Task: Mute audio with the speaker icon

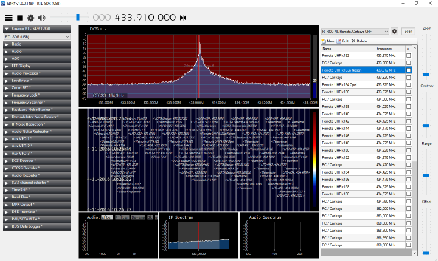Action: tap(41, 18)
